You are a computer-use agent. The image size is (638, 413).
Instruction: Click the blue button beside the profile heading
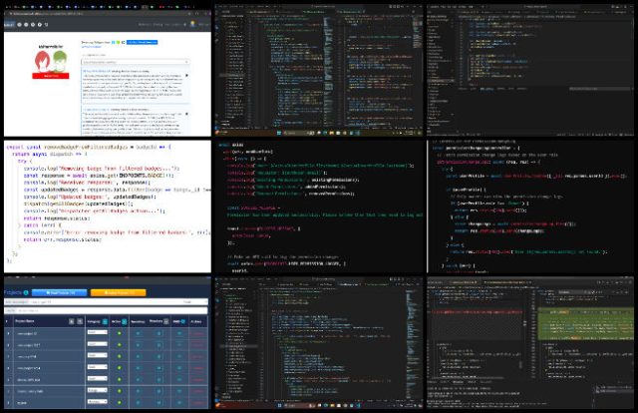tap(141, 43)
